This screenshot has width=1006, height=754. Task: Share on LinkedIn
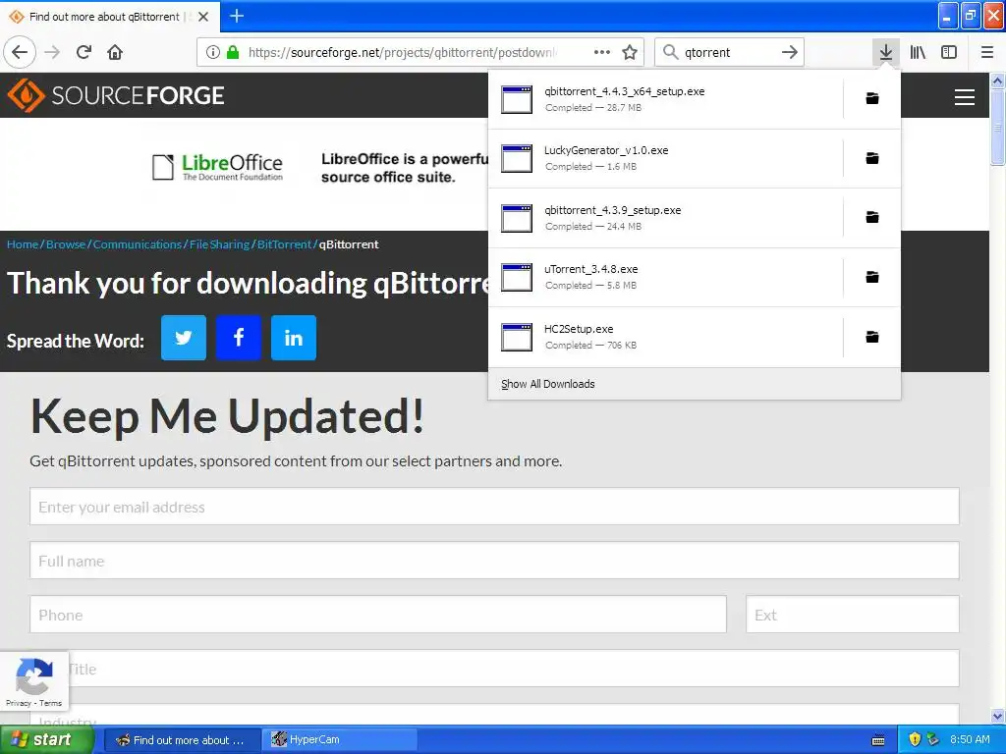coord(294,338)
